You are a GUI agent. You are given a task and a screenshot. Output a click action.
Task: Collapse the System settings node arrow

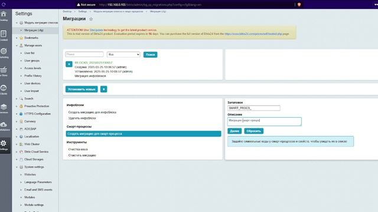[x=17, y=167]
